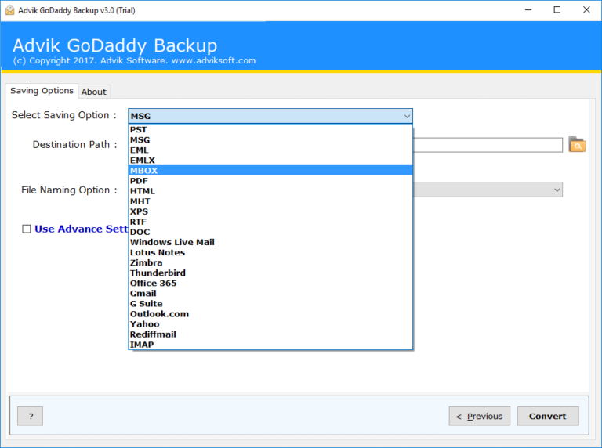Screen dimensions: 602x448
Task: Choose IMAP saving option
Action: coord(270,345)
